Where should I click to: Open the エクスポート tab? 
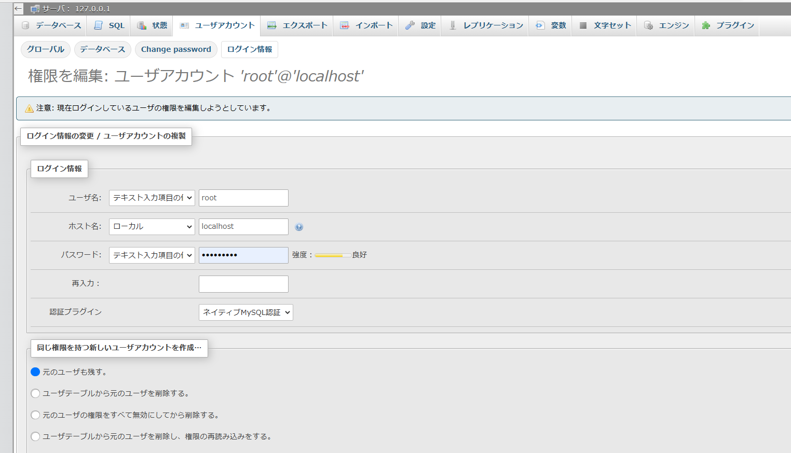297,25
